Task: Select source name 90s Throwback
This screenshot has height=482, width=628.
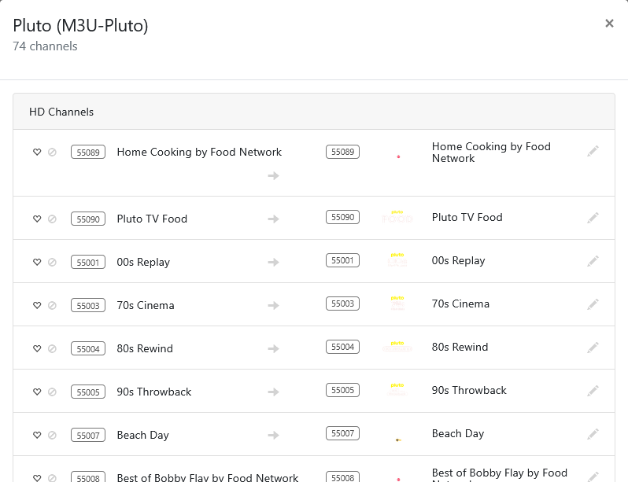Action: (x=153, y=392)
